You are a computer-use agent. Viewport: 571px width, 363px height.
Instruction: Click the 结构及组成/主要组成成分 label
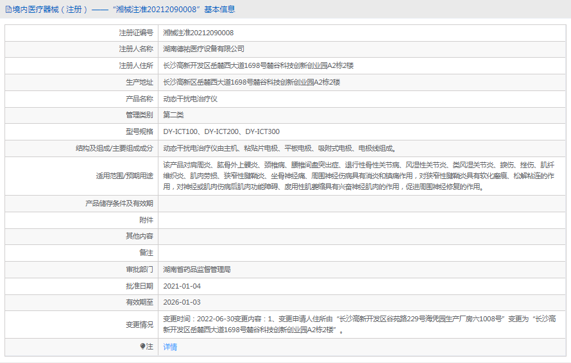point(114,148)
